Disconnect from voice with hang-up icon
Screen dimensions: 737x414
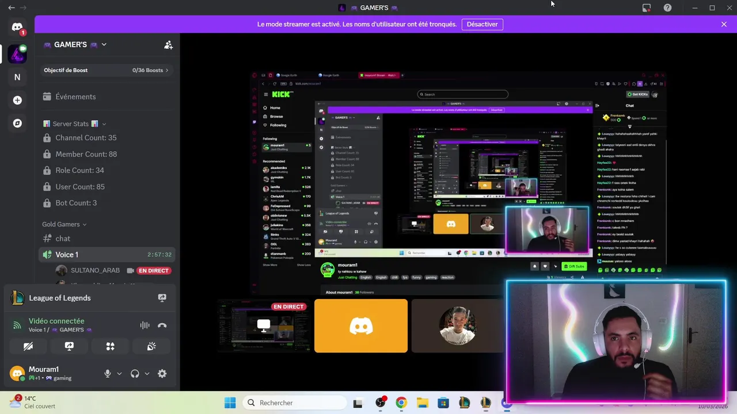pos(162,325)
